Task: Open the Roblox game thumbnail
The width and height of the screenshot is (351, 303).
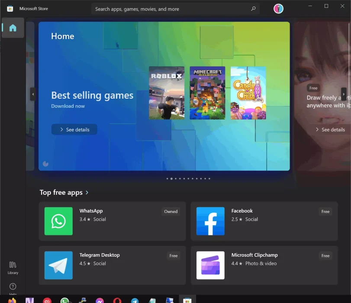Action: point(167,93)
